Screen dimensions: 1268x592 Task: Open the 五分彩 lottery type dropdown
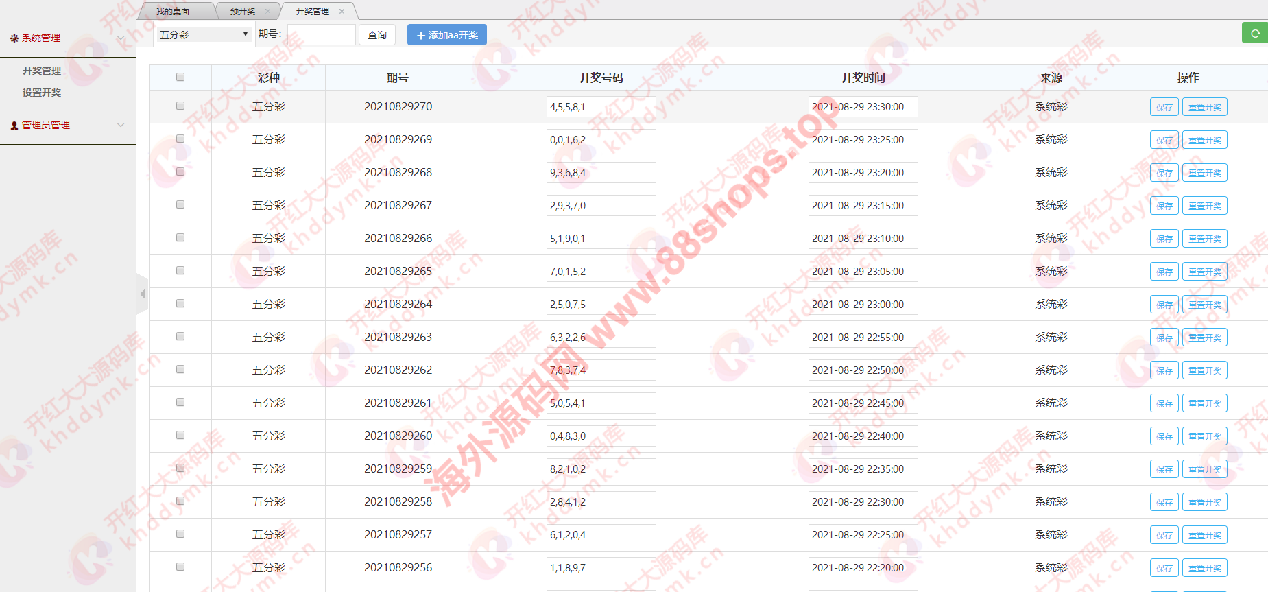[203, 34]
